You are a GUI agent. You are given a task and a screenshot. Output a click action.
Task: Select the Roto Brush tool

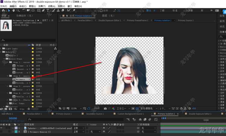tap(69, 11)
